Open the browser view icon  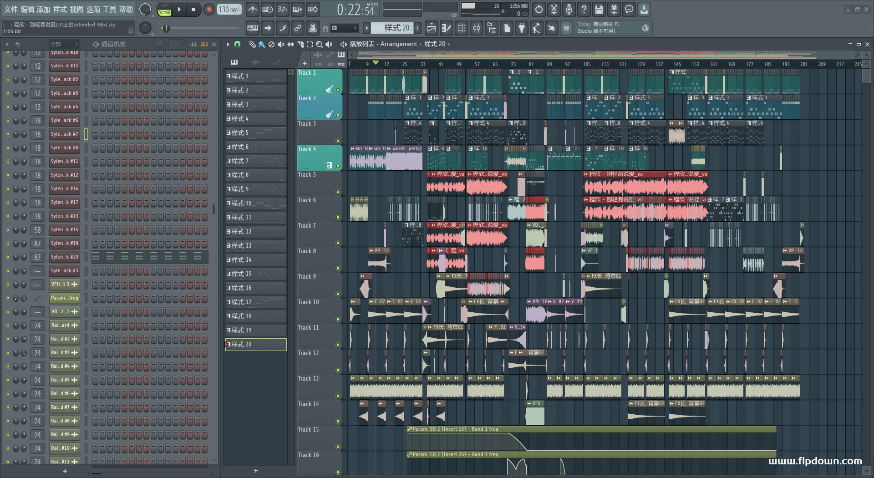pyautogui.click(x=492, y=28)
